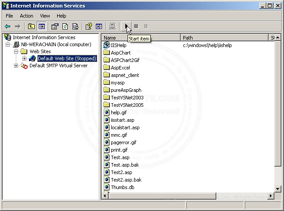
Task: Select Test.asp.bak in the list
Action: coord(125,165)
